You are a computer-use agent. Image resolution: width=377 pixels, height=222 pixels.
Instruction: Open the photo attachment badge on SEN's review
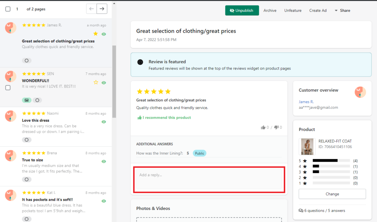click(x=26, y=100)
